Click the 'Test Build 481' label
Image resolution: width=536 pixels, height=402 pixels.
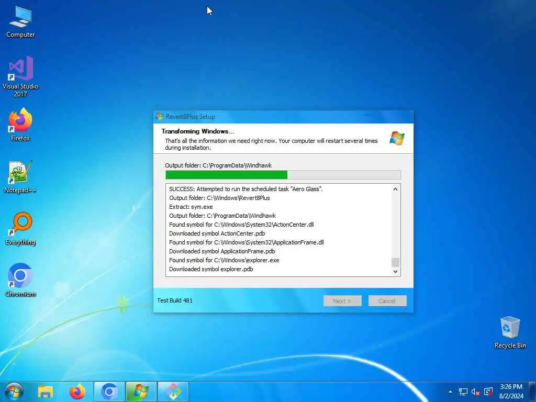tap(175, 300)
